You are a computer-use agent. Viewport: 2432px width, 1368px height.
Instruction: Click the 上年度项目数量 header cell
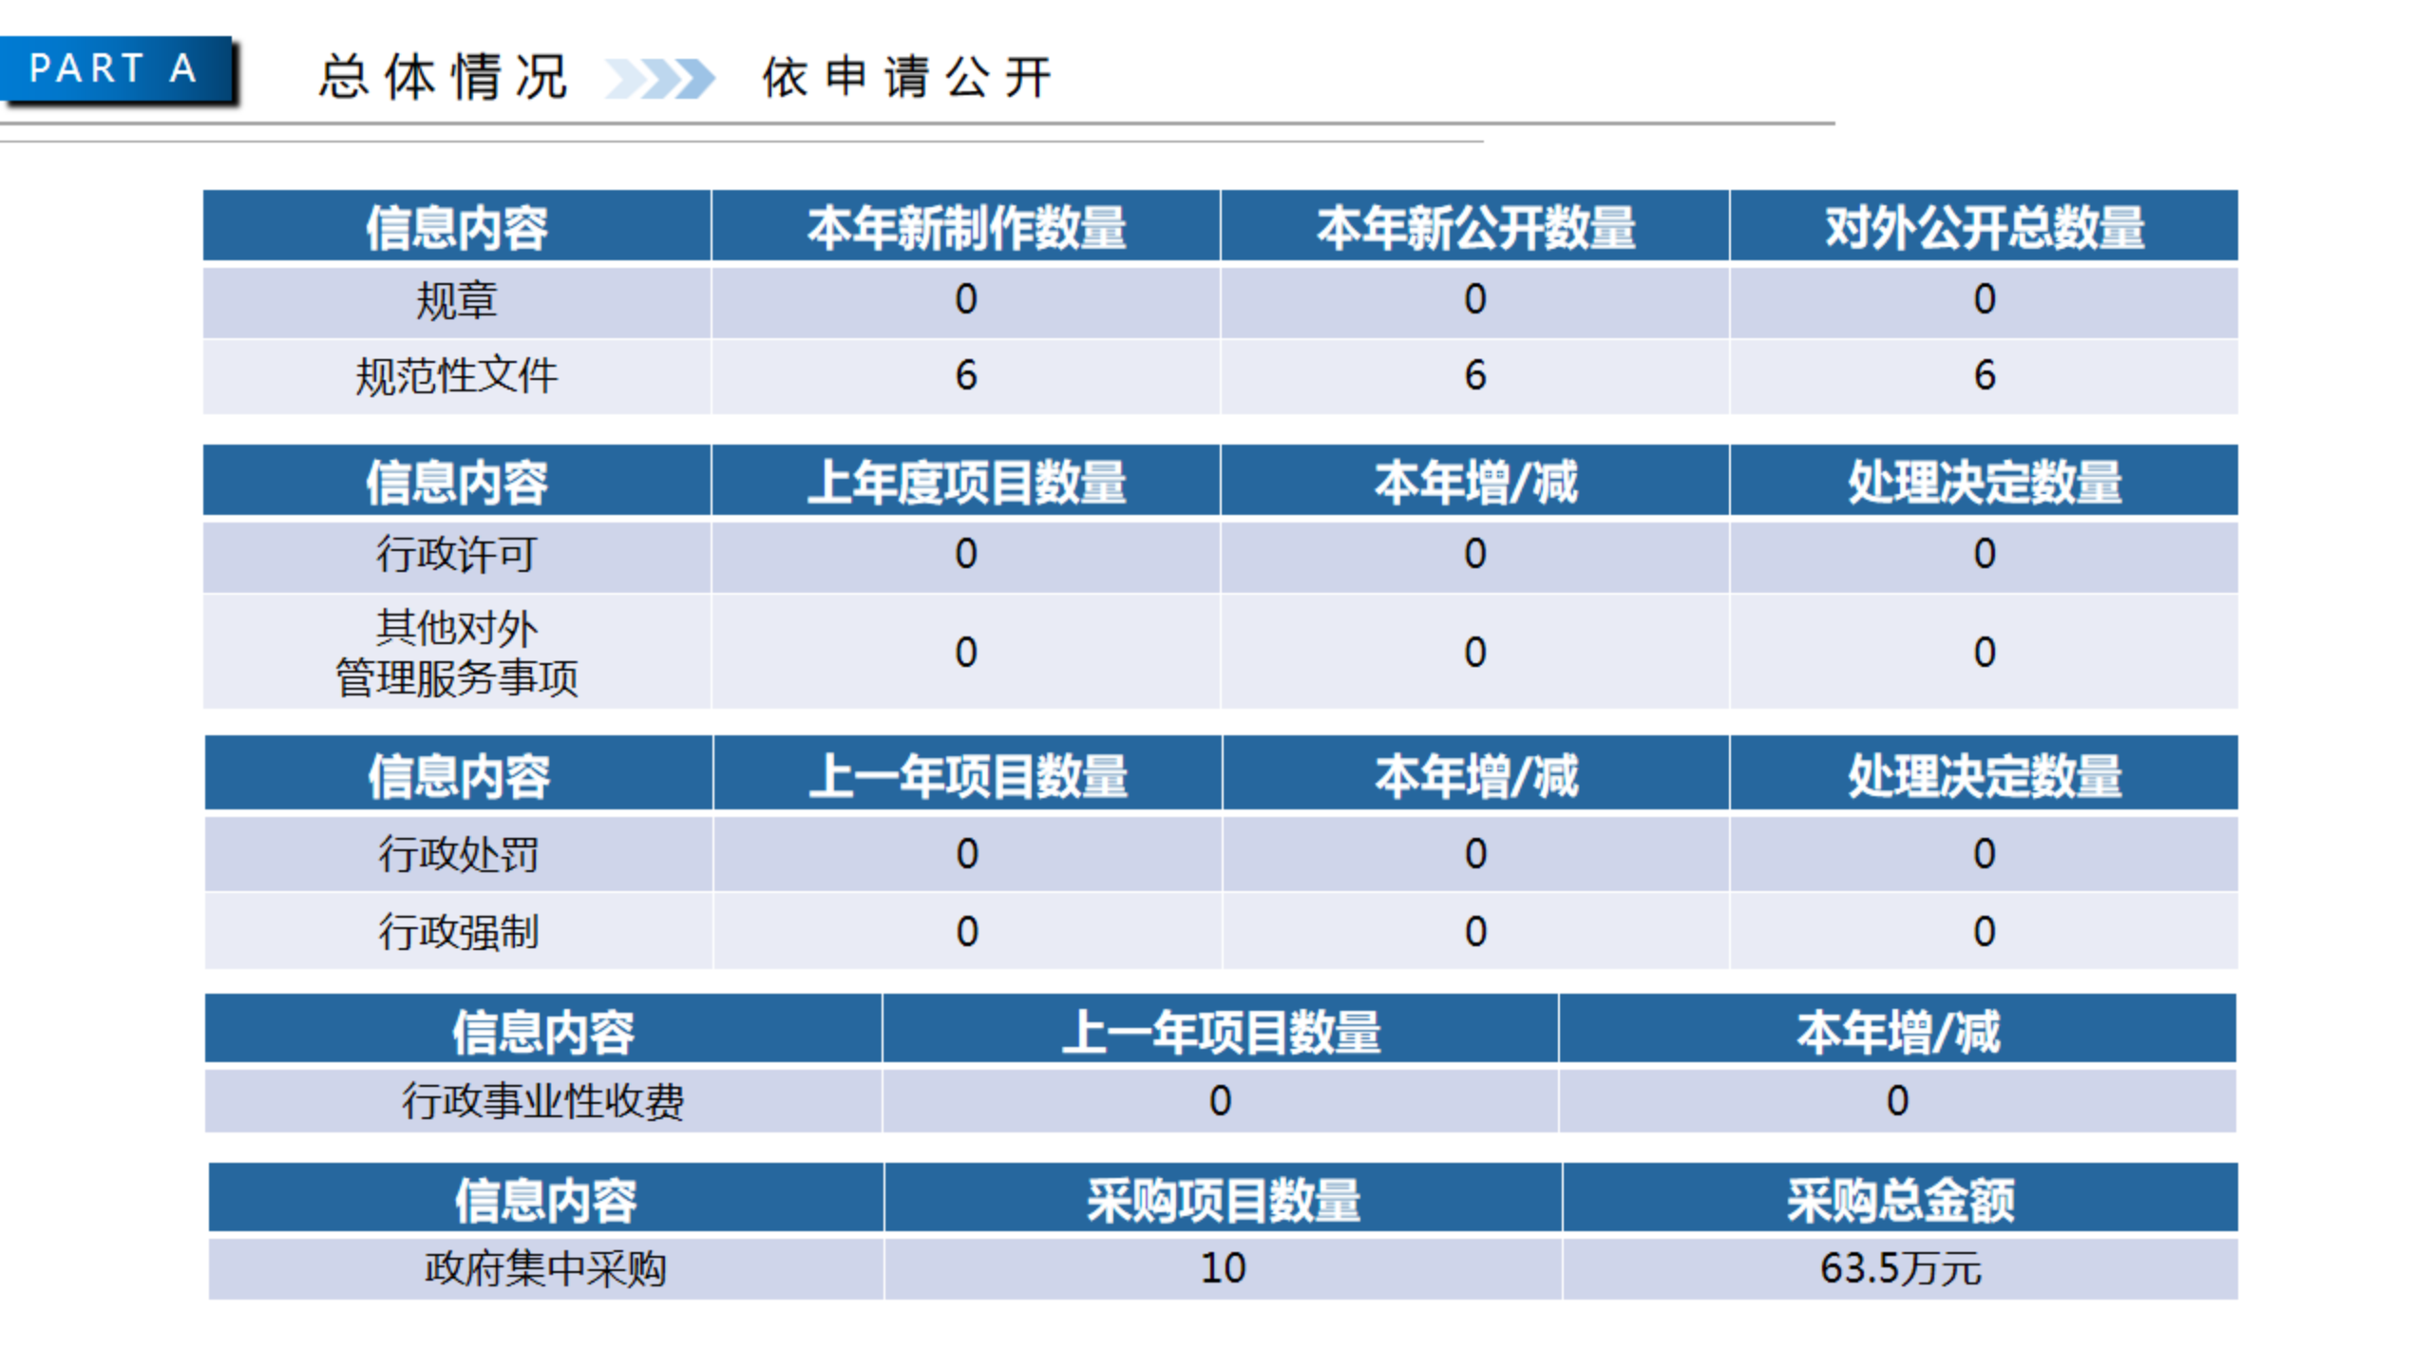(x=965, y=481)
